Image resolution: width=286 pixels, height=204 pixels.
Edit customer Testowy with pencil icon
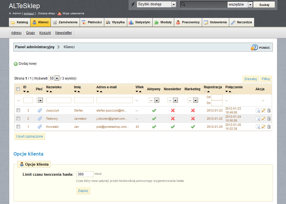[x=263, y=119]
